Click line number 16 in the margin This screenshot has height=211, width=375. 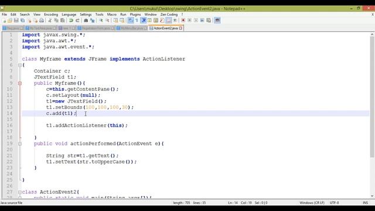tap(9, 125)
